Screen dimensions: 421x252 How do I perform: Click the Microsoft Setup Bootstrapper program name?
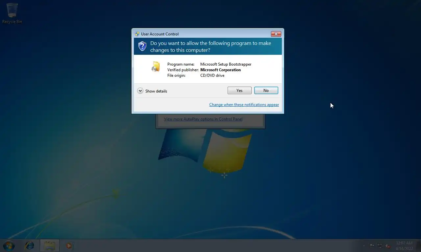[x=226, y=64]
